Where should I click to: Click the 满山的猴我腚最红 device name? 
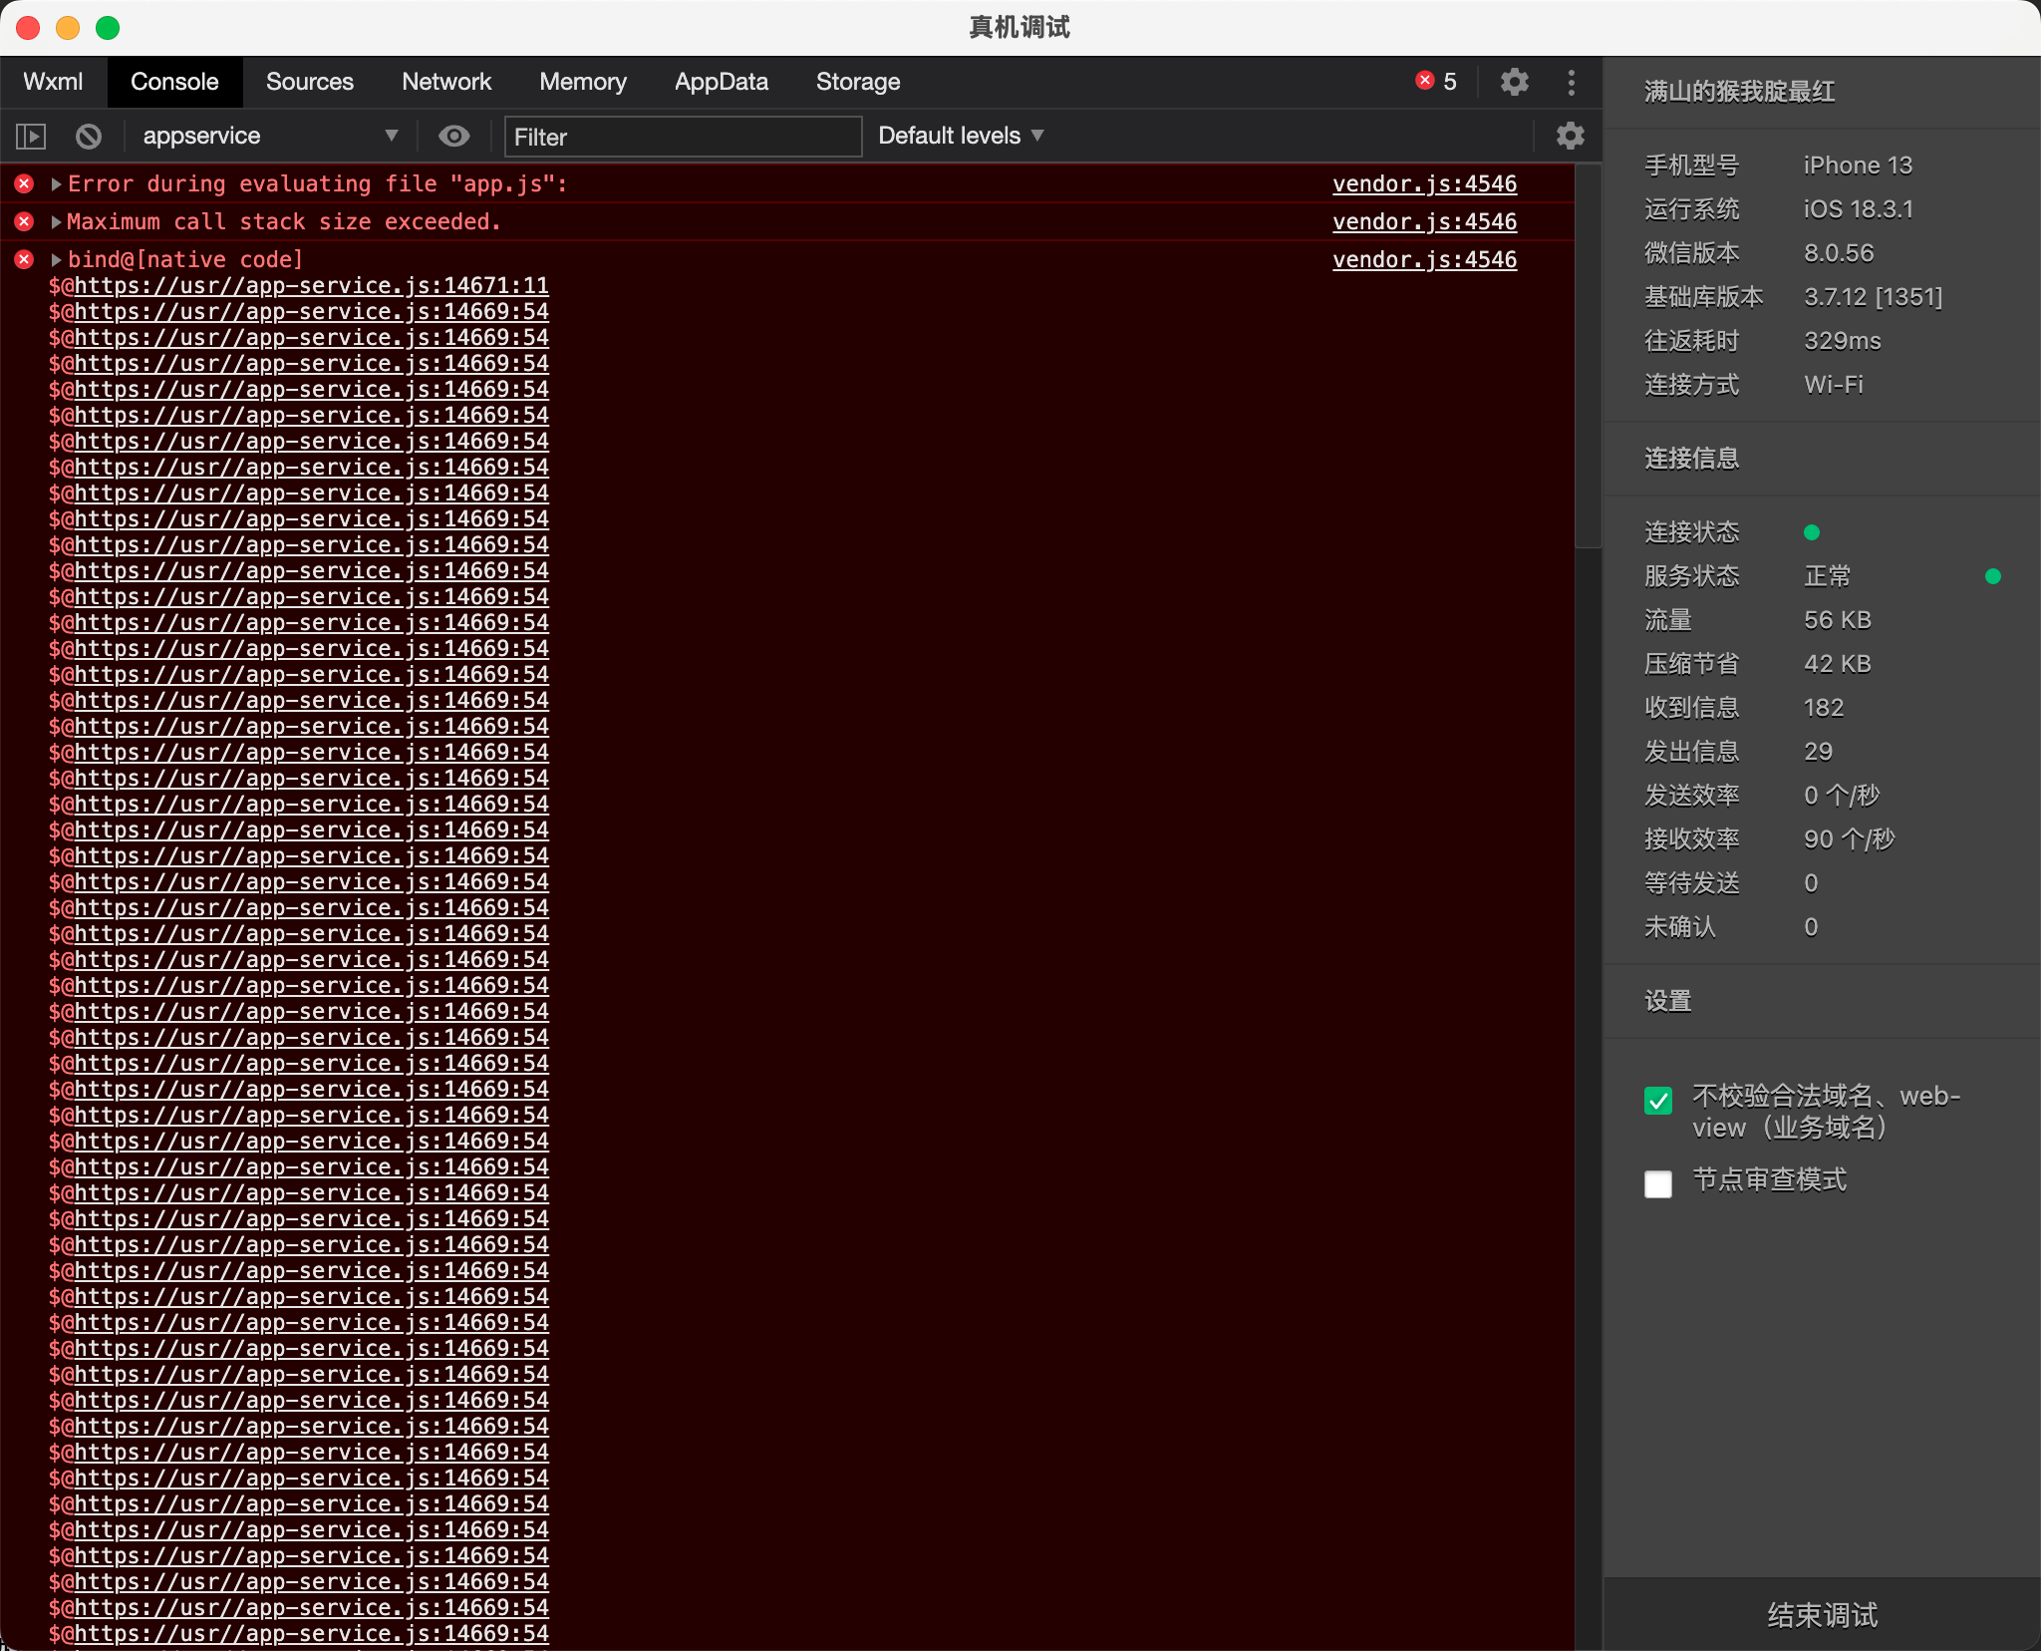click(x=1740, y=92)
